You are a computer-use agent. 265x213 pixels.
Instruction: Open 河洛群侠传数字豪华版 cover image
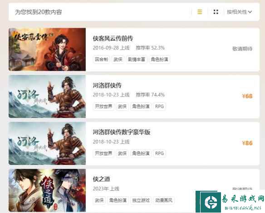(47, 144)
